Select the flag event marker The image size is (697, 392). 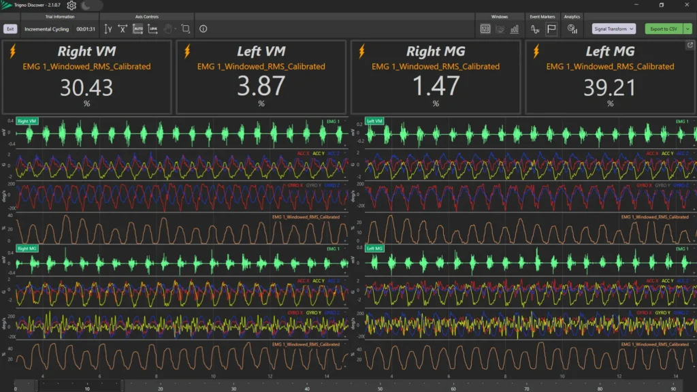pyautogui.click(x=551, y=29)
